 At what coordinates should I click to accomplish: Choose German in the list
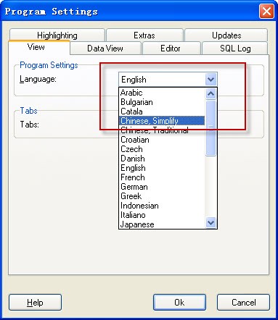coord(162,187)
